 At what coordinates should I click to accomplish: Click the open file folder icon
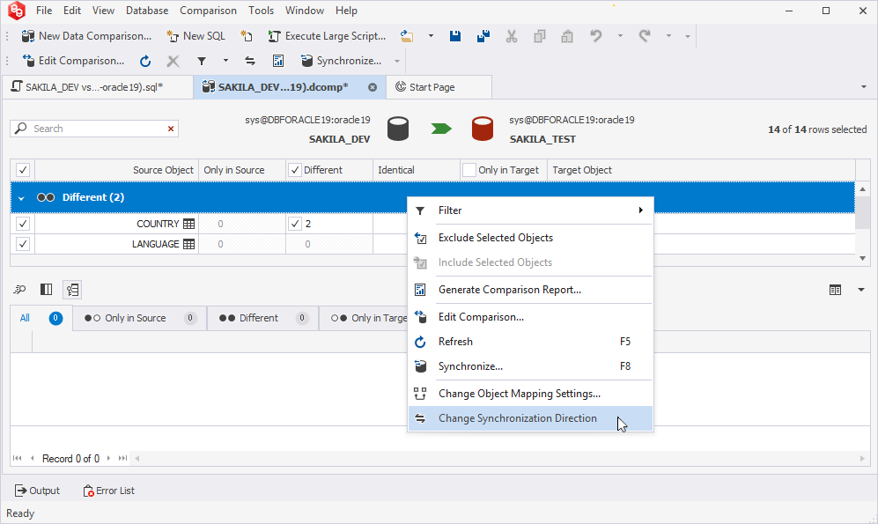click(407, 36)
